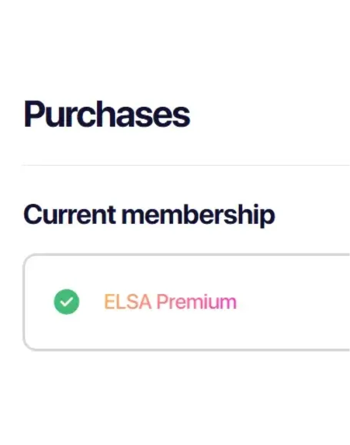Click the white tick inside the green circle
The width and height of the screenshot is (350, 445).
click(x=67, y=302)
